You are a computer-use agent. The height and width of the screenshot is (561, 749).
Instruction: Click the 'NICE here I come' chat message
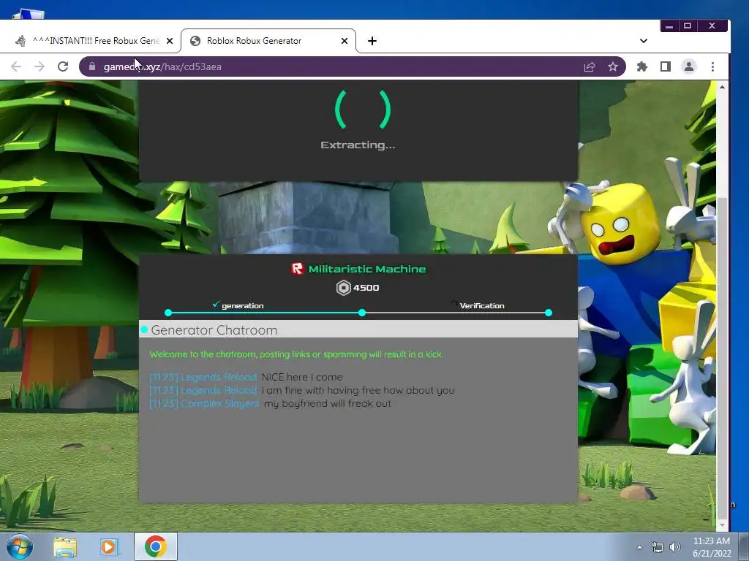point(302,378)
